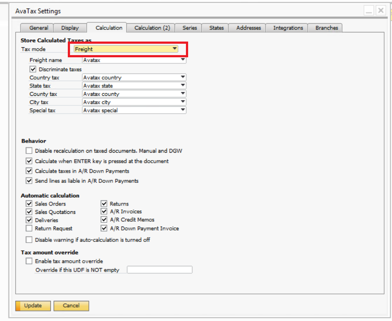Toggle the Returns checkbox
The image size is (392, 321).
click(x=104, y=203)
